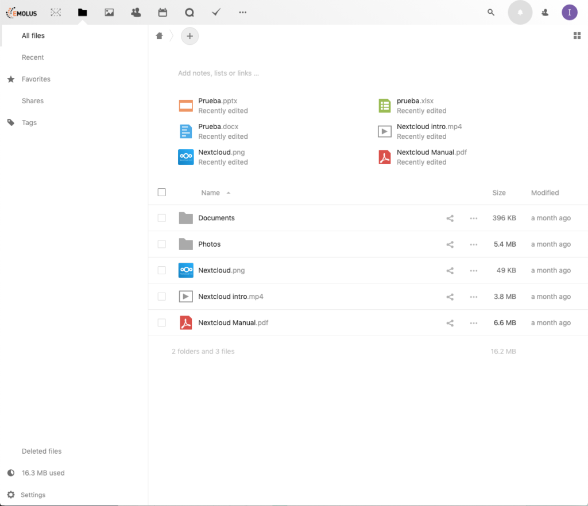Open the Files app folder icon
The image size is (588, 506).
[83, 13]
